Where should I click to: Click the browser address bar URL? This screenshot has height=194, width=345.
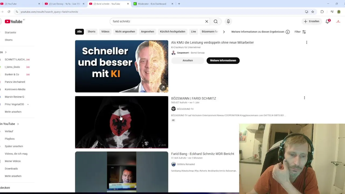(49, 12)
